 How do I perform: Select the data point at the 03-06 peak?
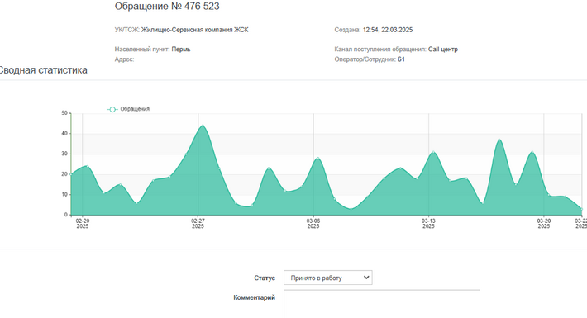click(x=317, y=158)
